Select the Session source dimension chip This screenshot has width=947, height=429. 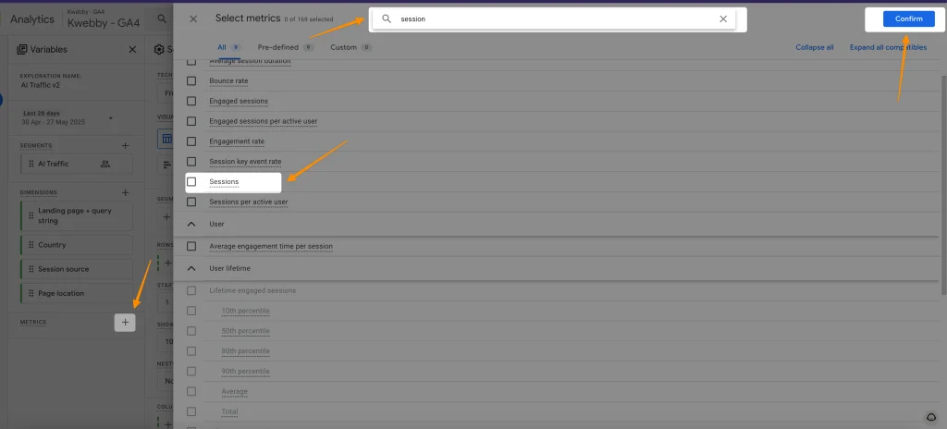pyautogui.click(x=76, y=269)
